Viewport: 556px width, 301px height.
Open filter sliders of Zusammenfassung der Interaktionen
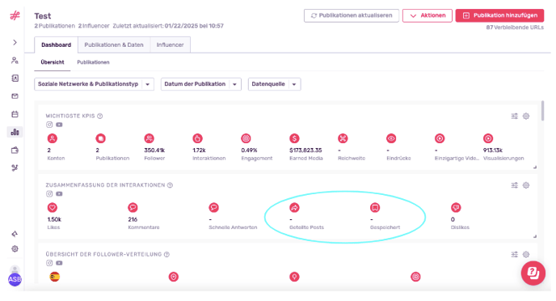tap(515, 185)
